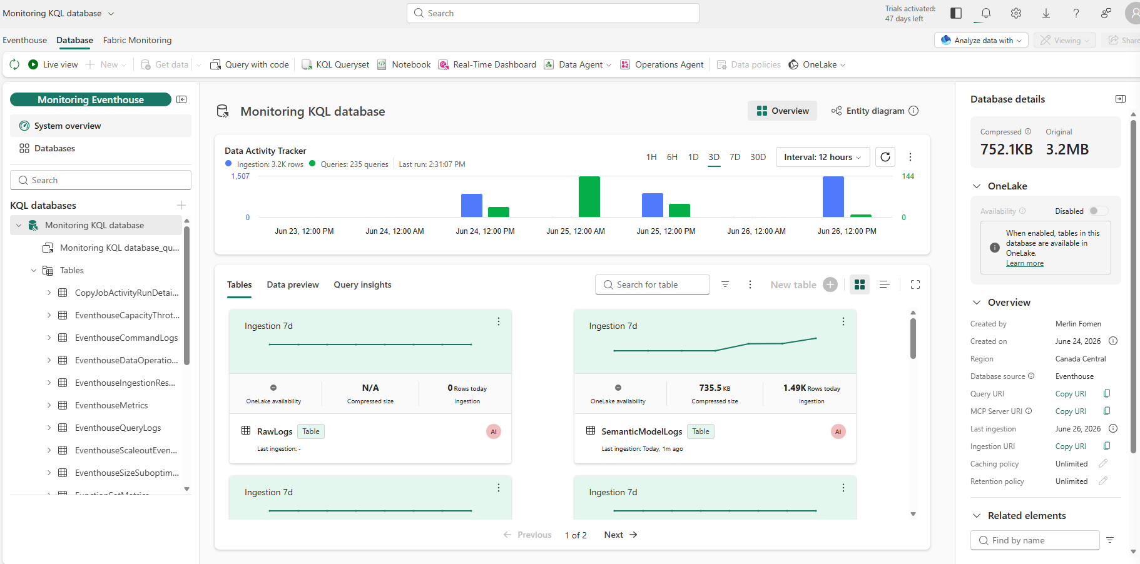Click the download icon in the header

coord(1046,13)
